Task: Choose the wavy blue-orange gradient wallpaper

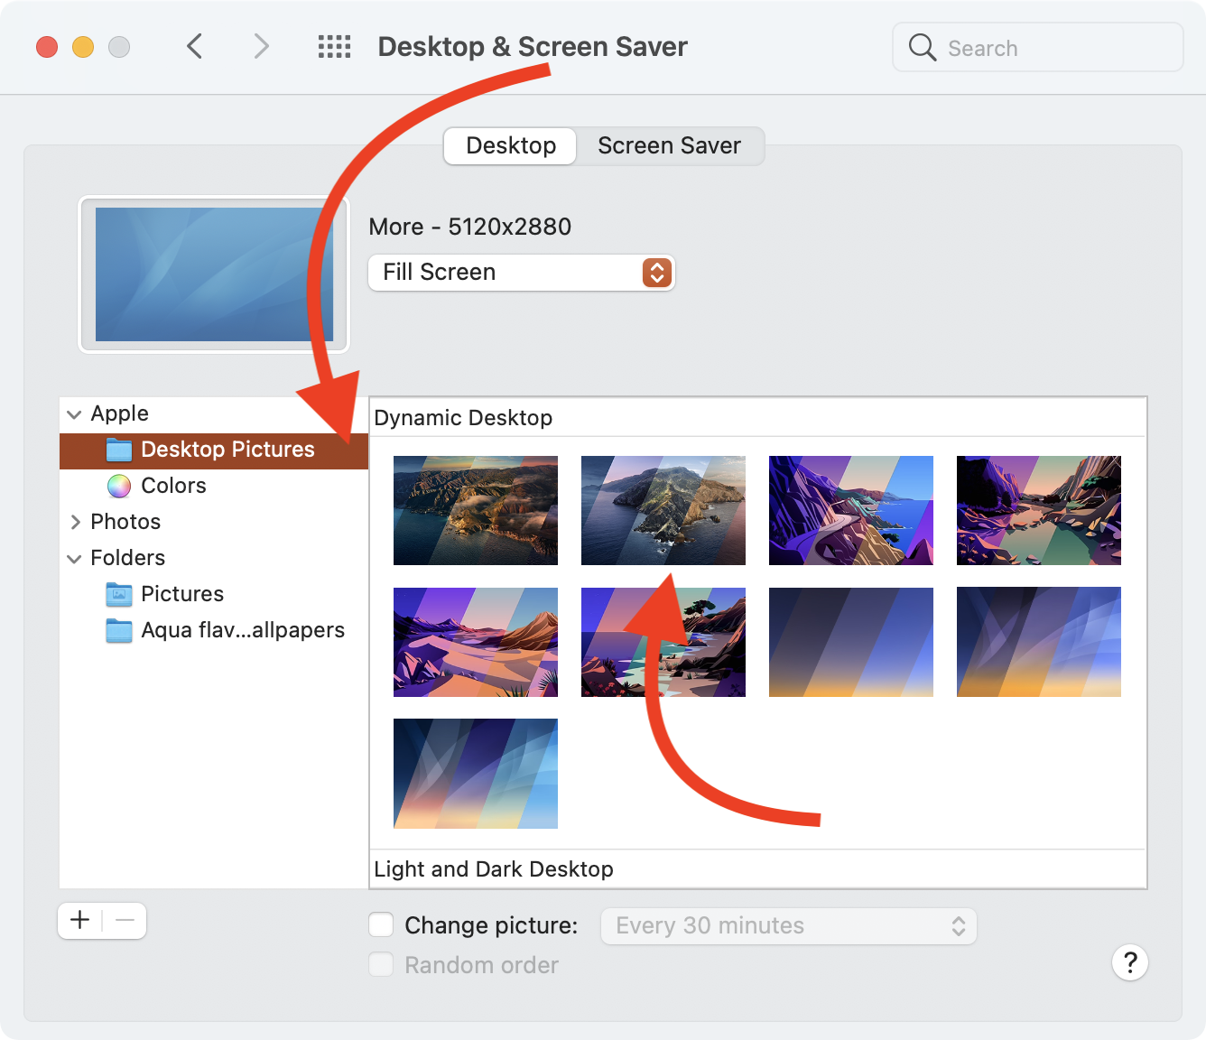Action: tap(1039, 642)
